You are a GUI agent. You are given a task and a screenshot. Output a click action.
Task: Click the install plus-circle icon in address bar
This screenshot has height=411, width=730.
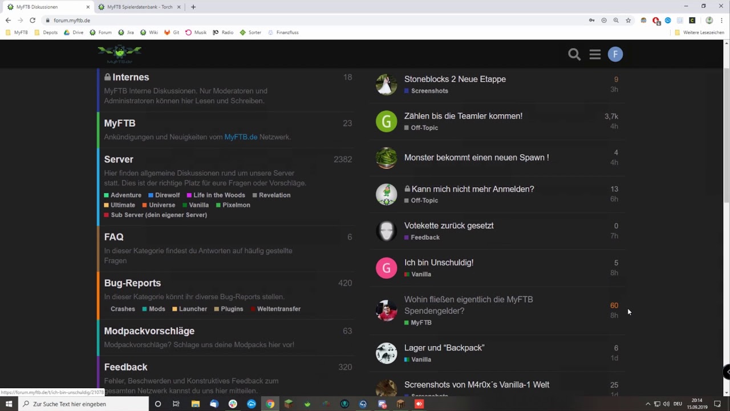604,20
